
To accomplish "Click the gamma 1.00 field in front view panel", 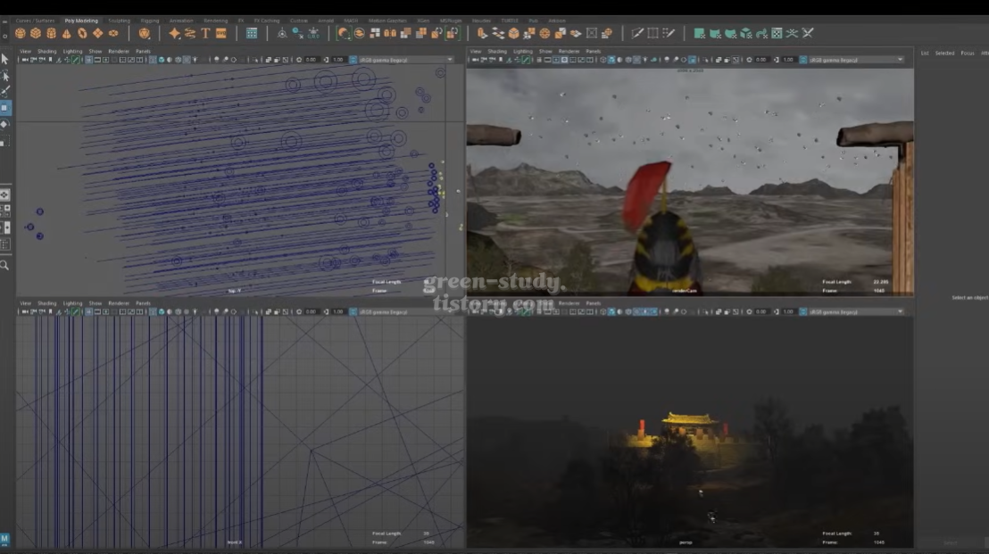I will (338, 312).
